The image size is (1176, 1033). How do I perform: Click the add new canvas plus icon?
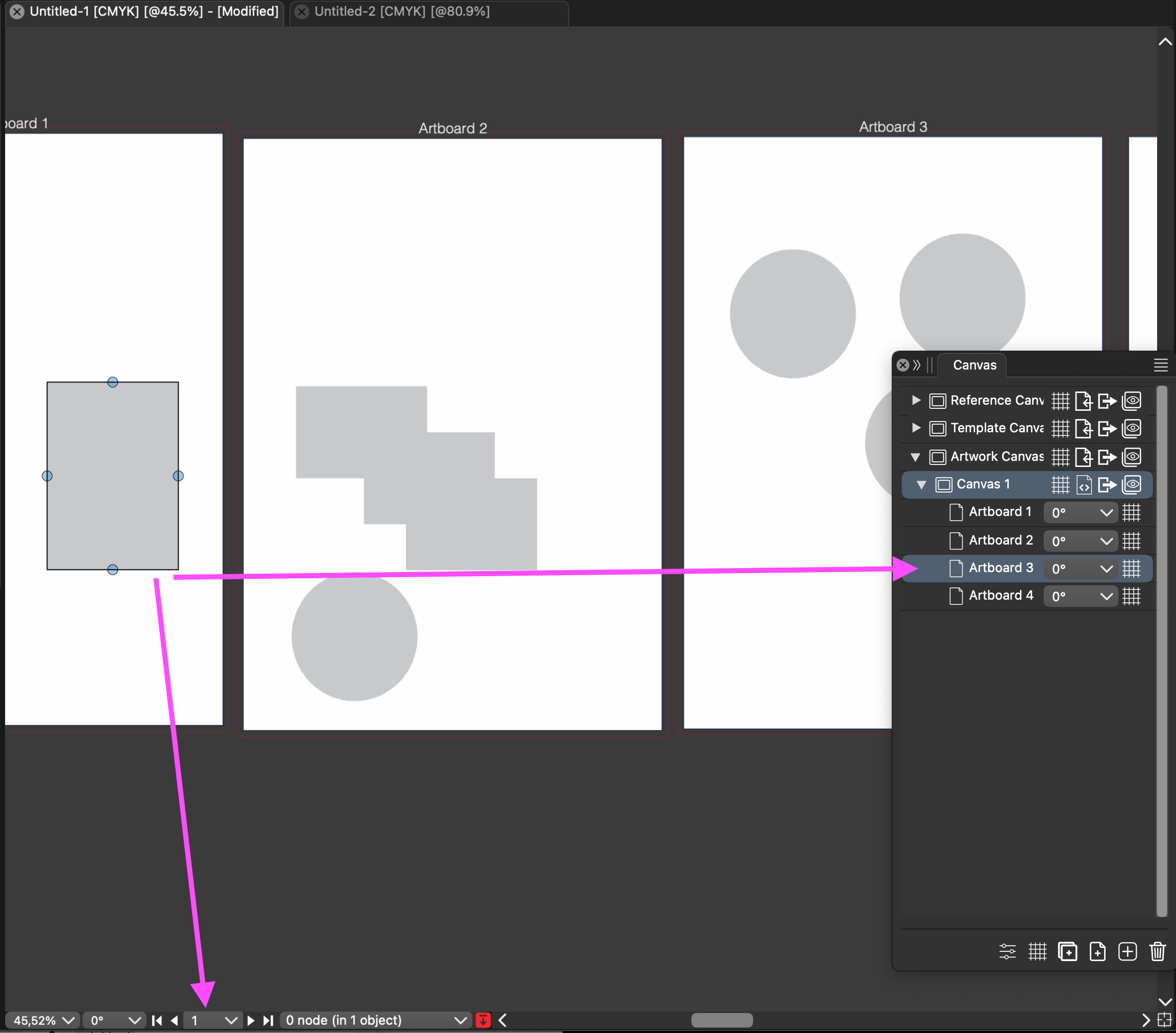[x=1127, y=951]
